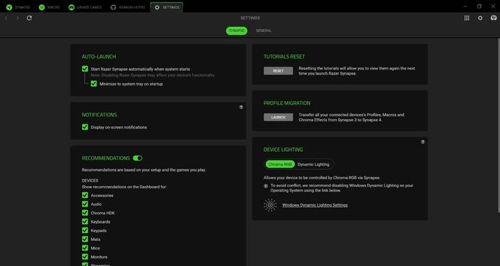Restore down the Synapse window
The width and height of the screenshot is (500, 266).
pyautogui.click(x=479, y=6)
